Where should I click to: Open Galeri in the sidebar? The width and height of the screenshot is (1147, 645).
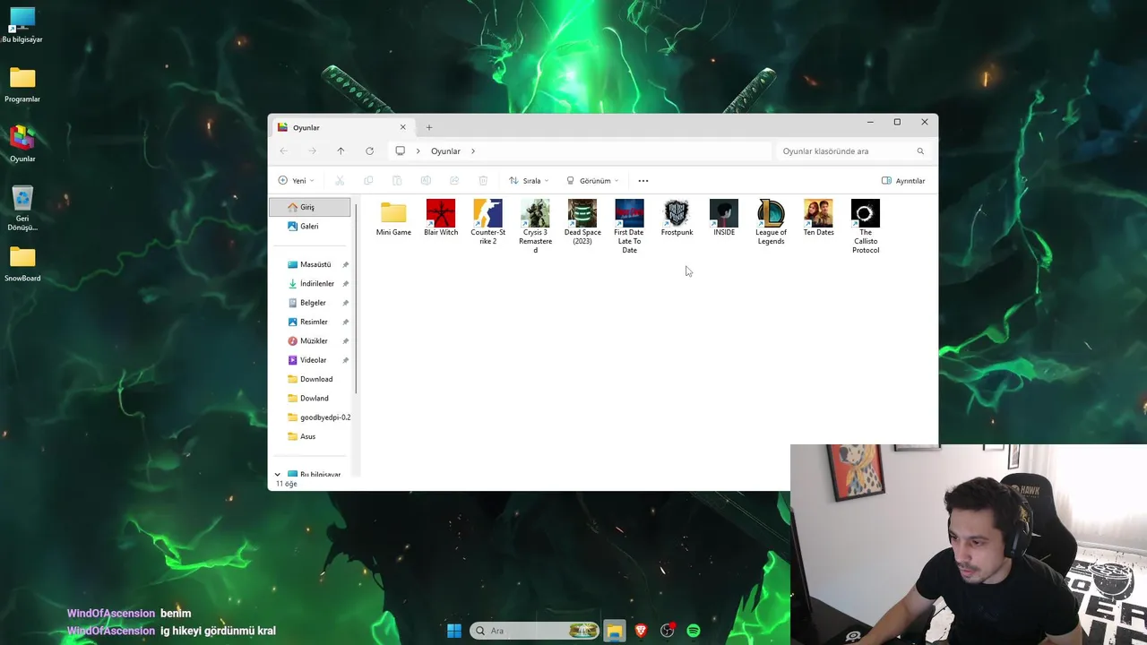tap(310, 227)
